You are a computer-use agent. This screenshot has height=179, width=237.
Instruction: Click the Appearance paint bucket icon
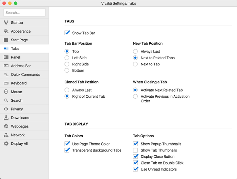(6, 31)
